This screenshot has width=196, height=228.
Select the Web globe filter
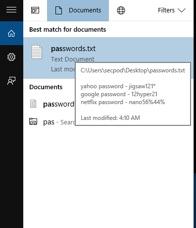121,10
